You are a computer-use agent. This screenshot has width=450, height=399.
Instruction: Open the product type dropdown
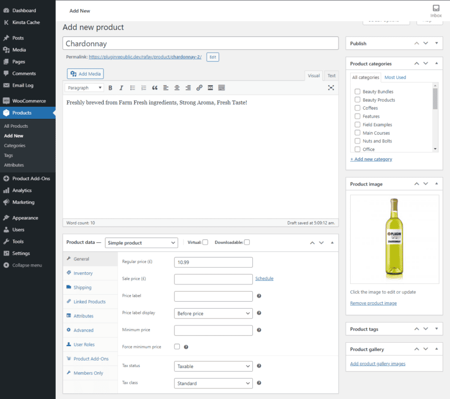click(x=141, y=242)
